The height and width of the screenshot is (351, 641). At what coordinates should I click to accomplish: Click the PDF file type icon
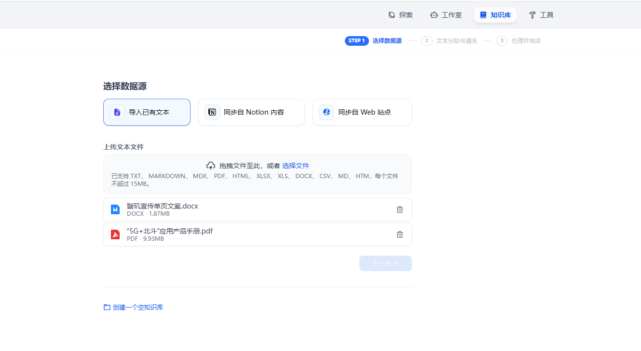click(115, 234)
